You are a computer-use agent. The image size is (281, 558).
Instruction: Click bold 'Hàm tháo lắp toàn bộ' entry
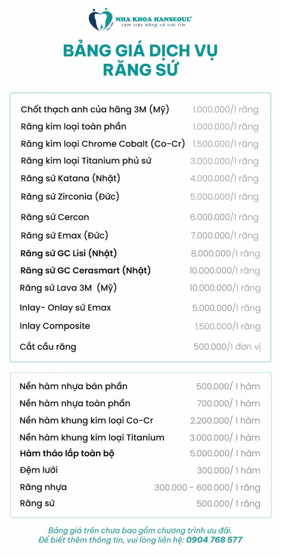67,453
